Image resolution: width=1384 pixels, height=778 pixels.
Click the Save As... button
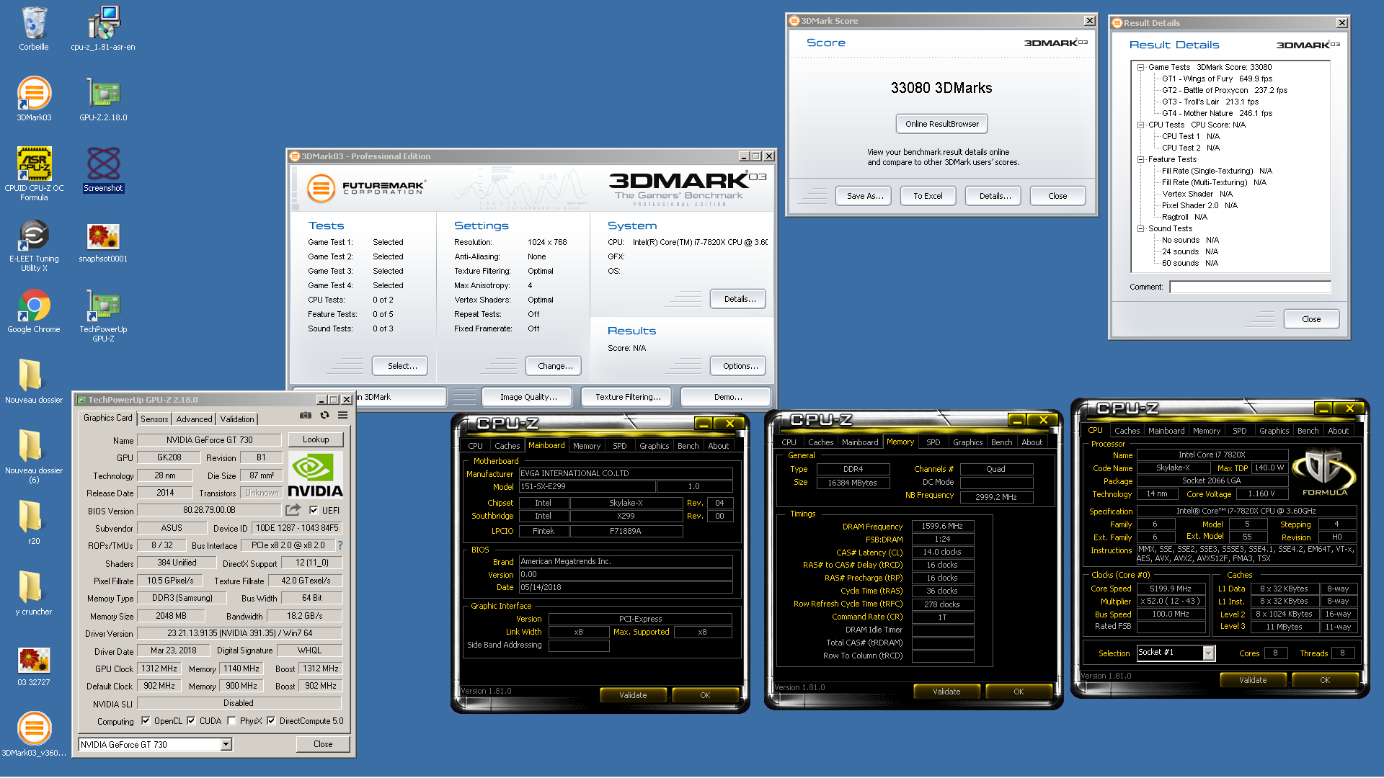tap(865, 196)
